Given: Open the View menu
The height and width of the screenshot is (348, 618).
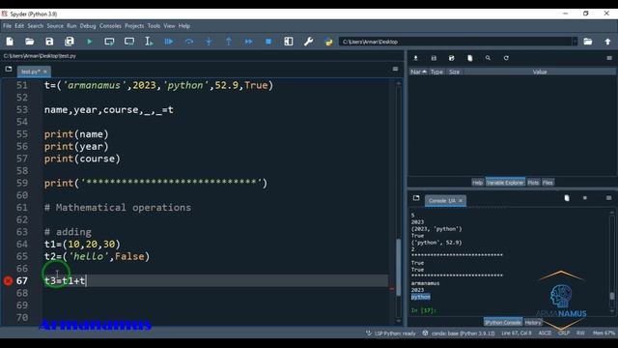Looking at the screenshot, I should click(x=170, y=26).
